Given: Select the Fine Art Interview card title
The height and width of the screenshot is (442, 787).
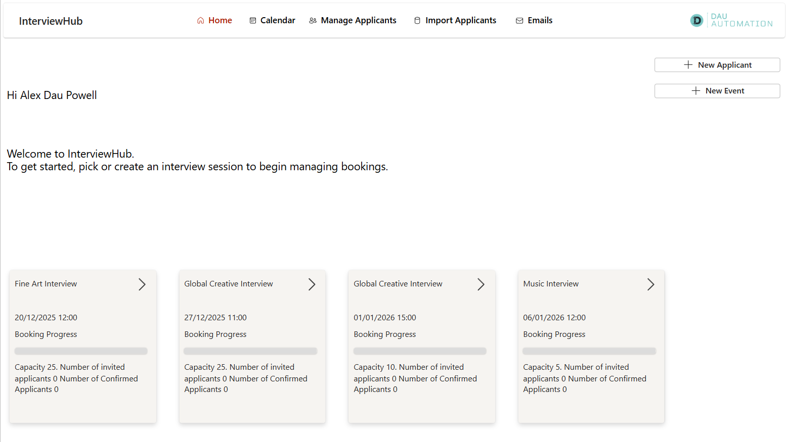Looking at the screenshot, I should [x=46, y=284].
